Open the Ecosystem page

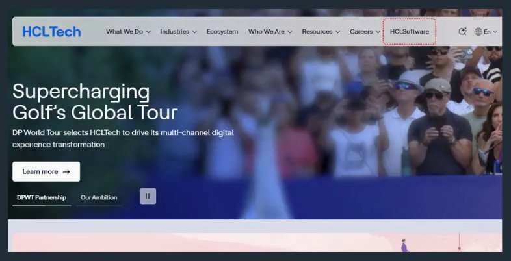(x=222, y=32)
